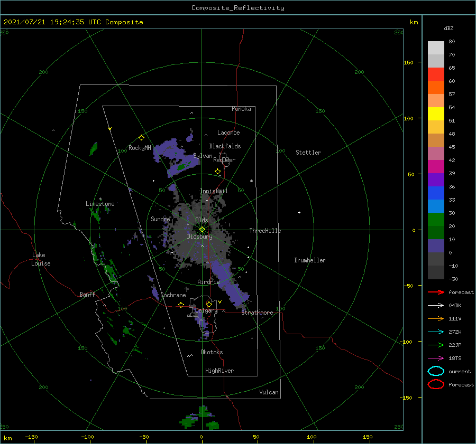
Task: Select the 54 dBZ yellow swatch
Action: pyautogui.click(x=436, y=114)
